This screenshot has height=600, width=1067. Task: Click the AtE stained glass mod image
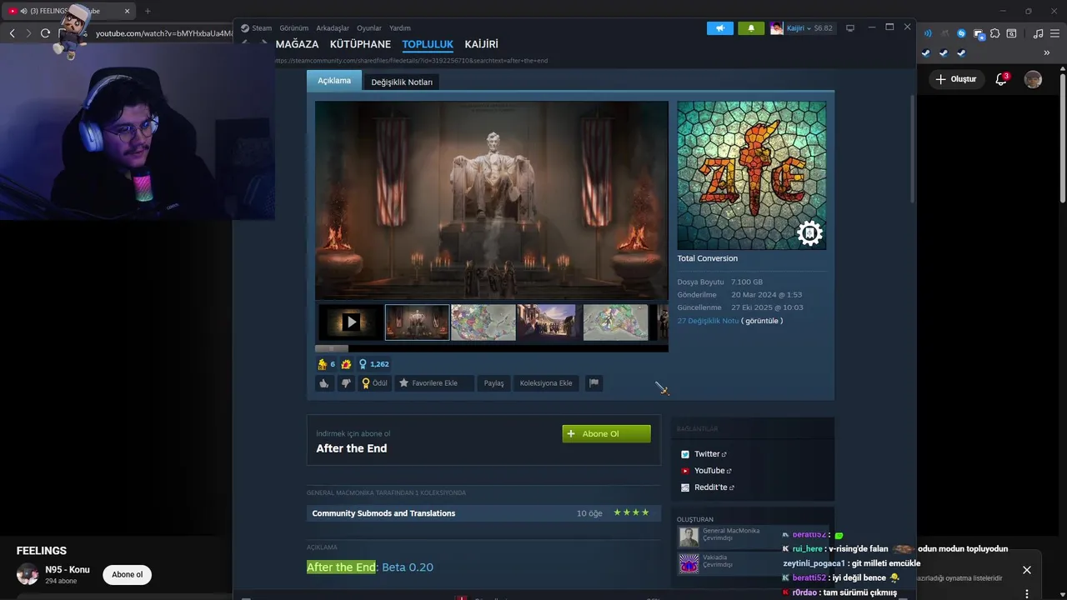752,175
